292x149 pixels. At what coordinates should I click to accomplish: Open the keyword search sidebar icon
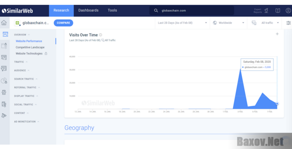(4, 57)
